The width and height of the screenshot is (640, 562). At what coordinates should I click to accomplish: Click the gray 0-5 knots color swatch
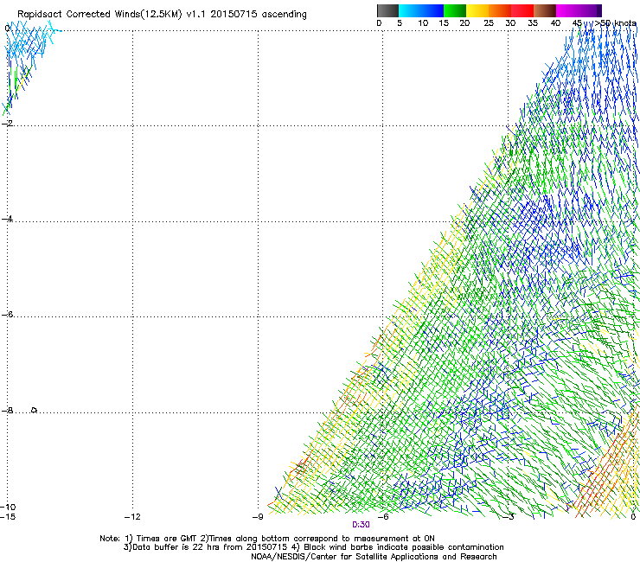387,10
